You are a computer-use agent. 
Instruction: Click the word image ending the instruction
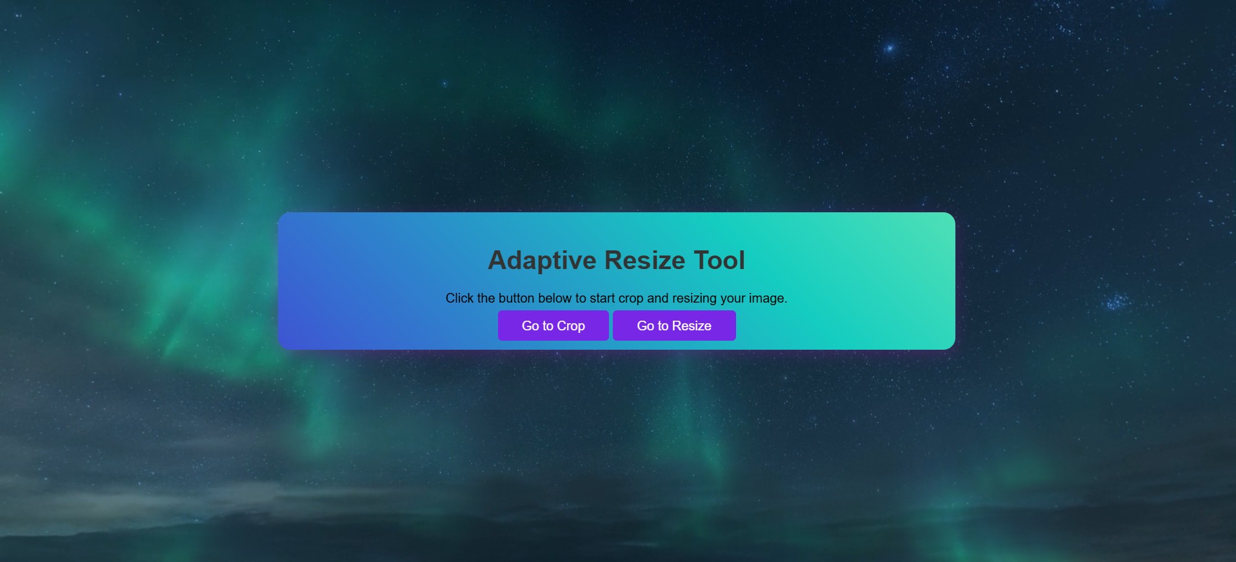point(766,298)
